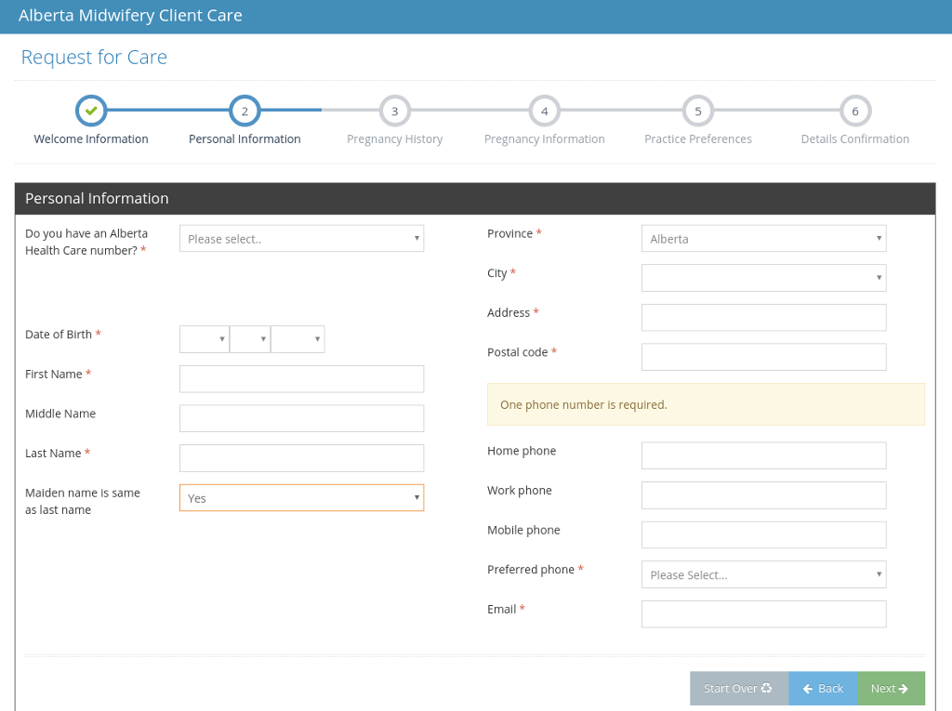
Task: Open the Welcome Information step label
Action: point(91,139)
